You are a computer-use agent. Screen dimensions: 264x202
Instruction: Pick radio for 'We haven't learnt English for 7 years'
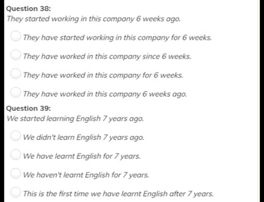tap(15, 173)
